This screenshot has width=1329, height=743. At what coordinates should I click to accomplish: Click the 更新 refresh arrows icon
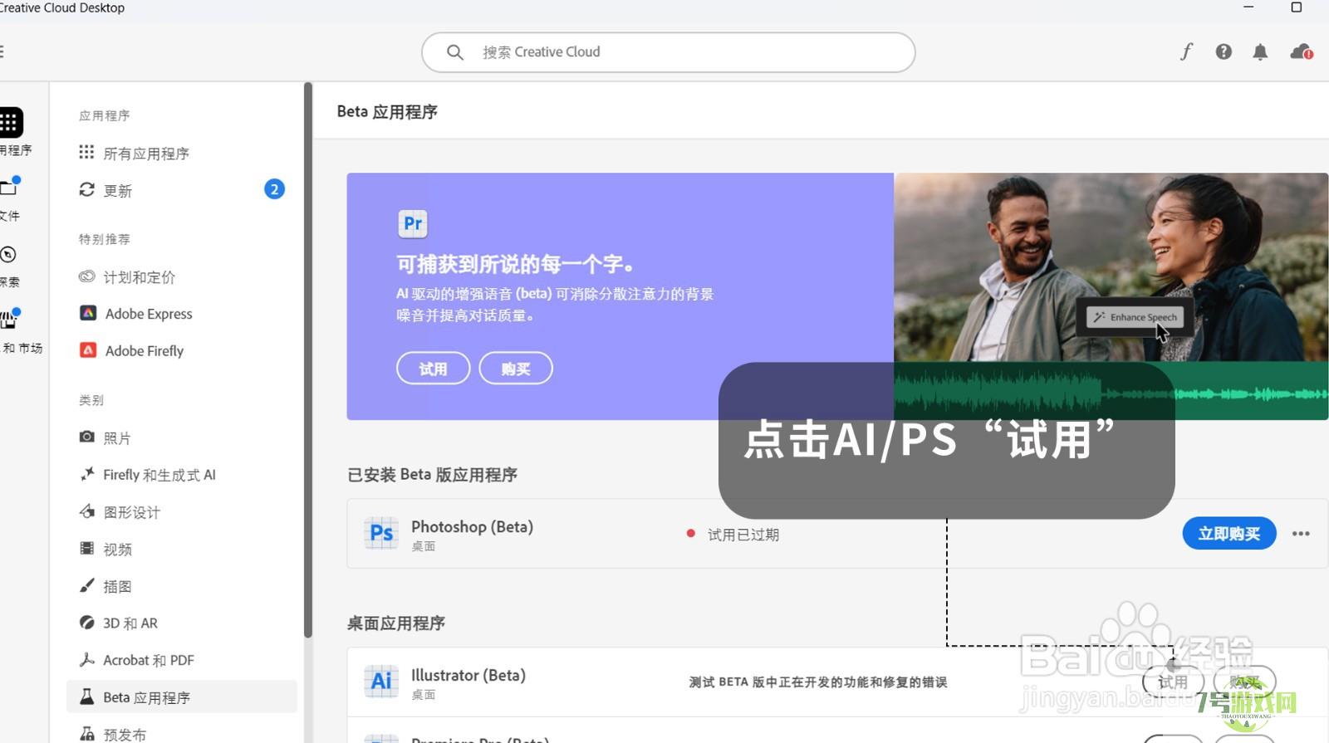[x=86, y=189]
